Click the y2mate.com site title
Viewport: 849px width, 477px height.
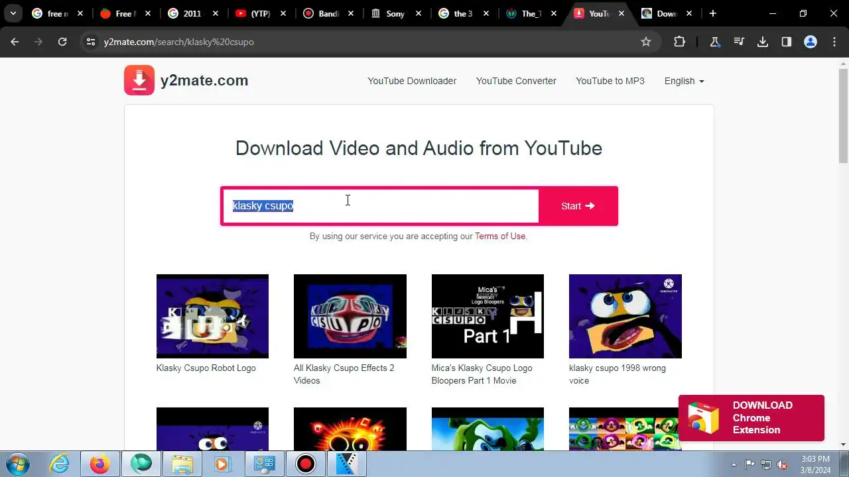tap(204, 80)
